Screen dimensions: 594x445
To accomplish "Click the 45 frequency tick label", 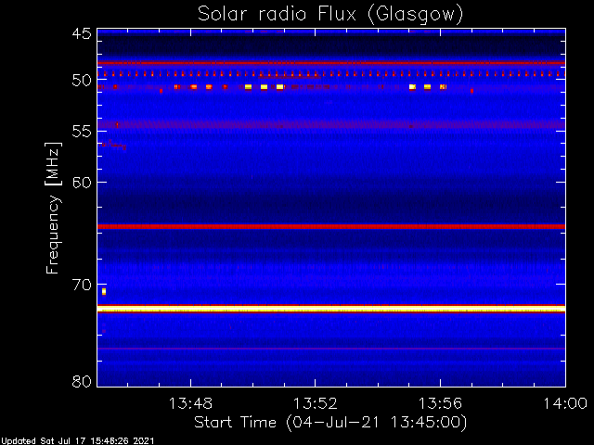I will [x=82, y=33].
